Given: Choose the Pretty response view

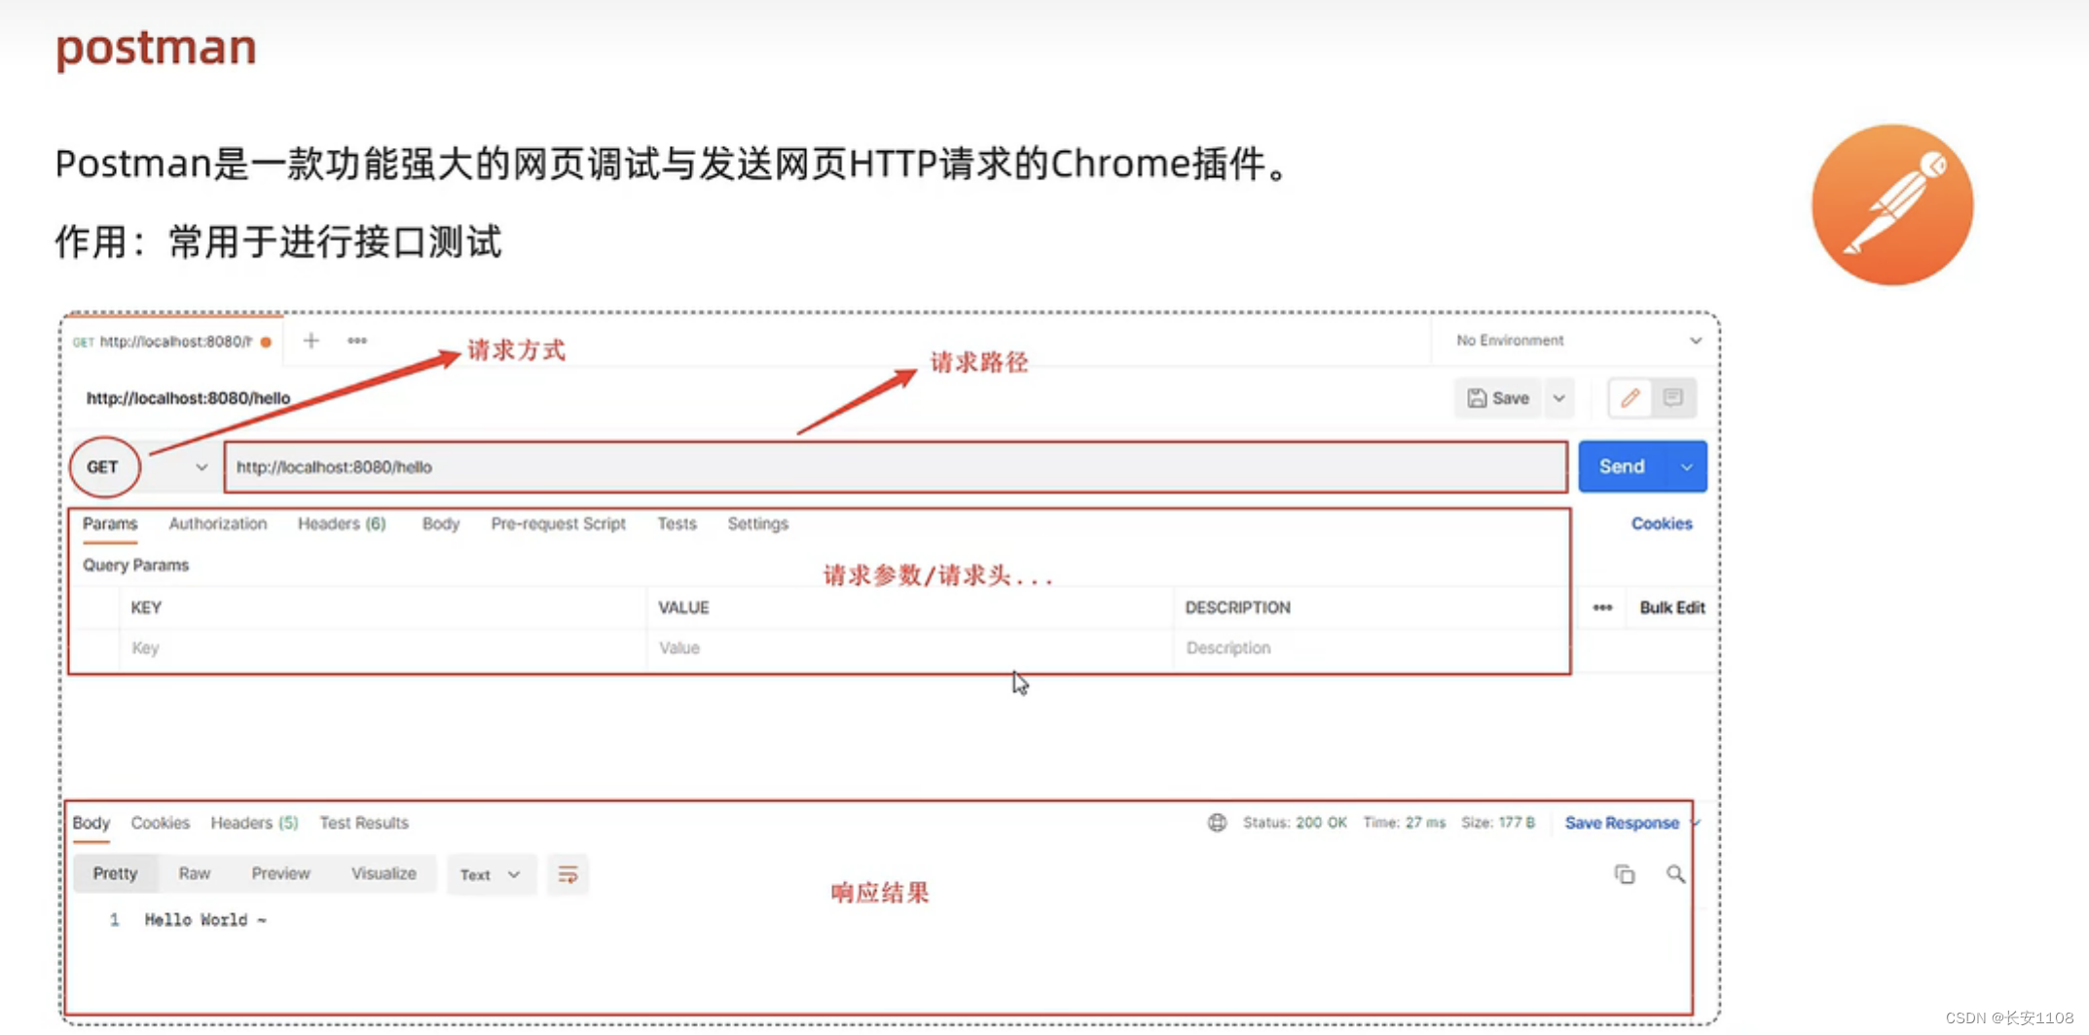Looking at the screenshot, I should (115, 873).
